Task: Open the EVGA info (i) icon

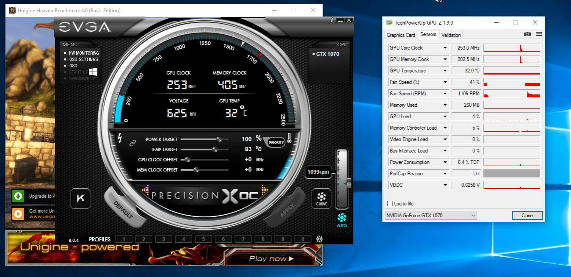Action: 332,20
